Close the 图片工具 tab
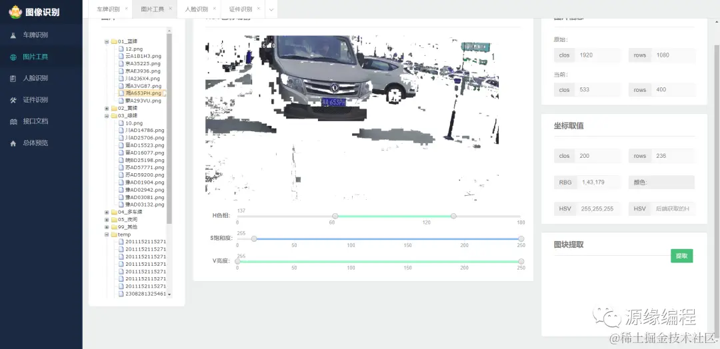The width and height of the screenshot is (720, 349). click(171, 9)
